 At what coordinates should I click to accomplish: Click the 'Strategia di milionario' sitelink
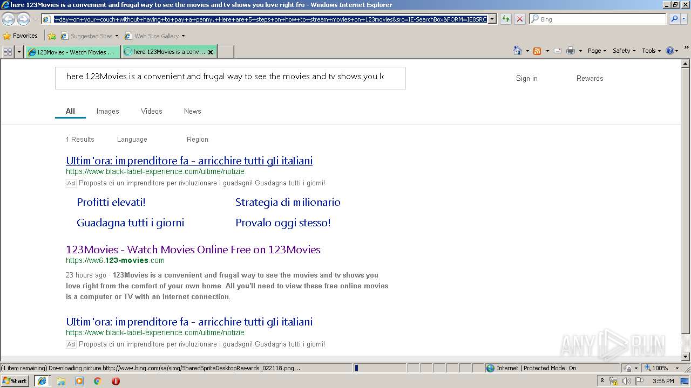[288, 202]
